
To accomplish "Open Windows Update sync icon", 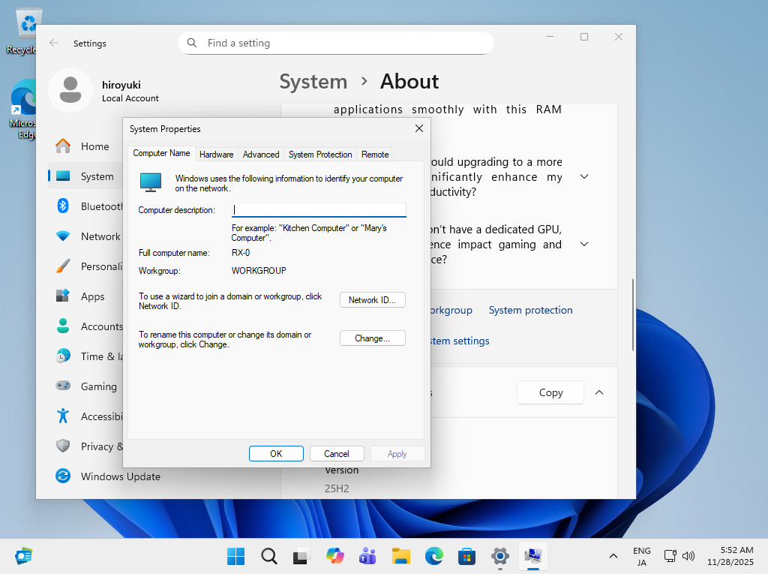I will tap(63, 476).
